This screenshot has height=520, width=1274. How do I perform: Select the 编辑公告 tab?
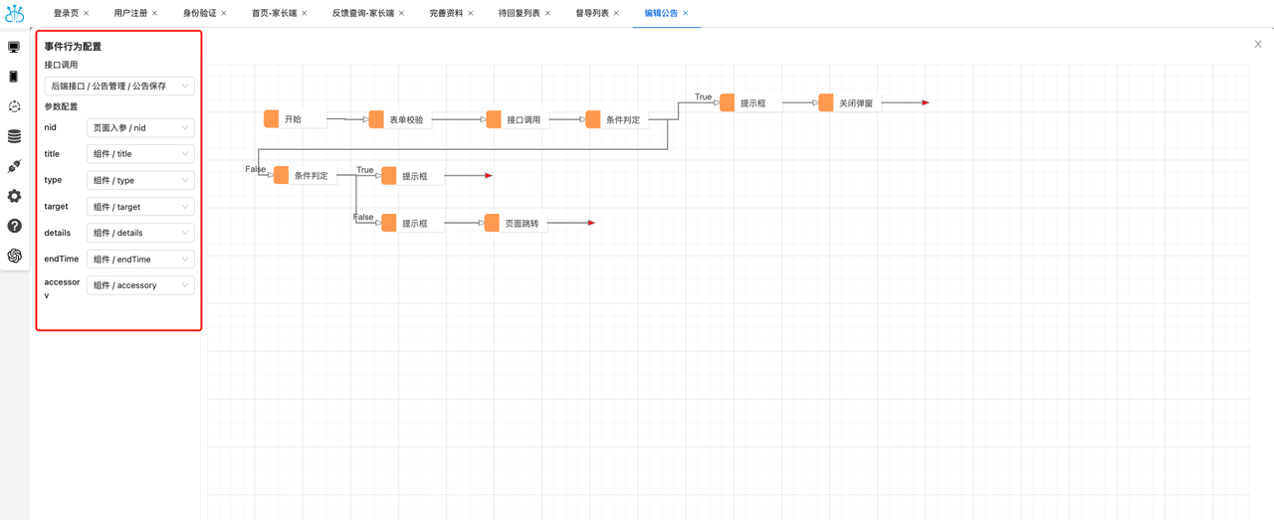tap(661, 14)
